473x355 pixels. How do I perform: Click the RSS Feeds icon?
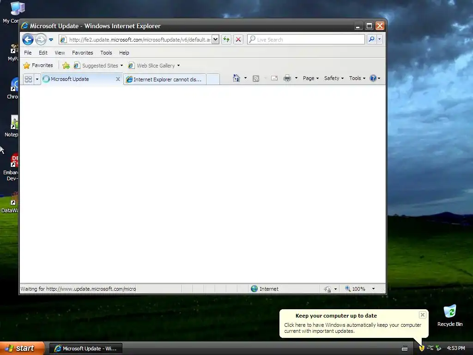click(x=256, y=79)
